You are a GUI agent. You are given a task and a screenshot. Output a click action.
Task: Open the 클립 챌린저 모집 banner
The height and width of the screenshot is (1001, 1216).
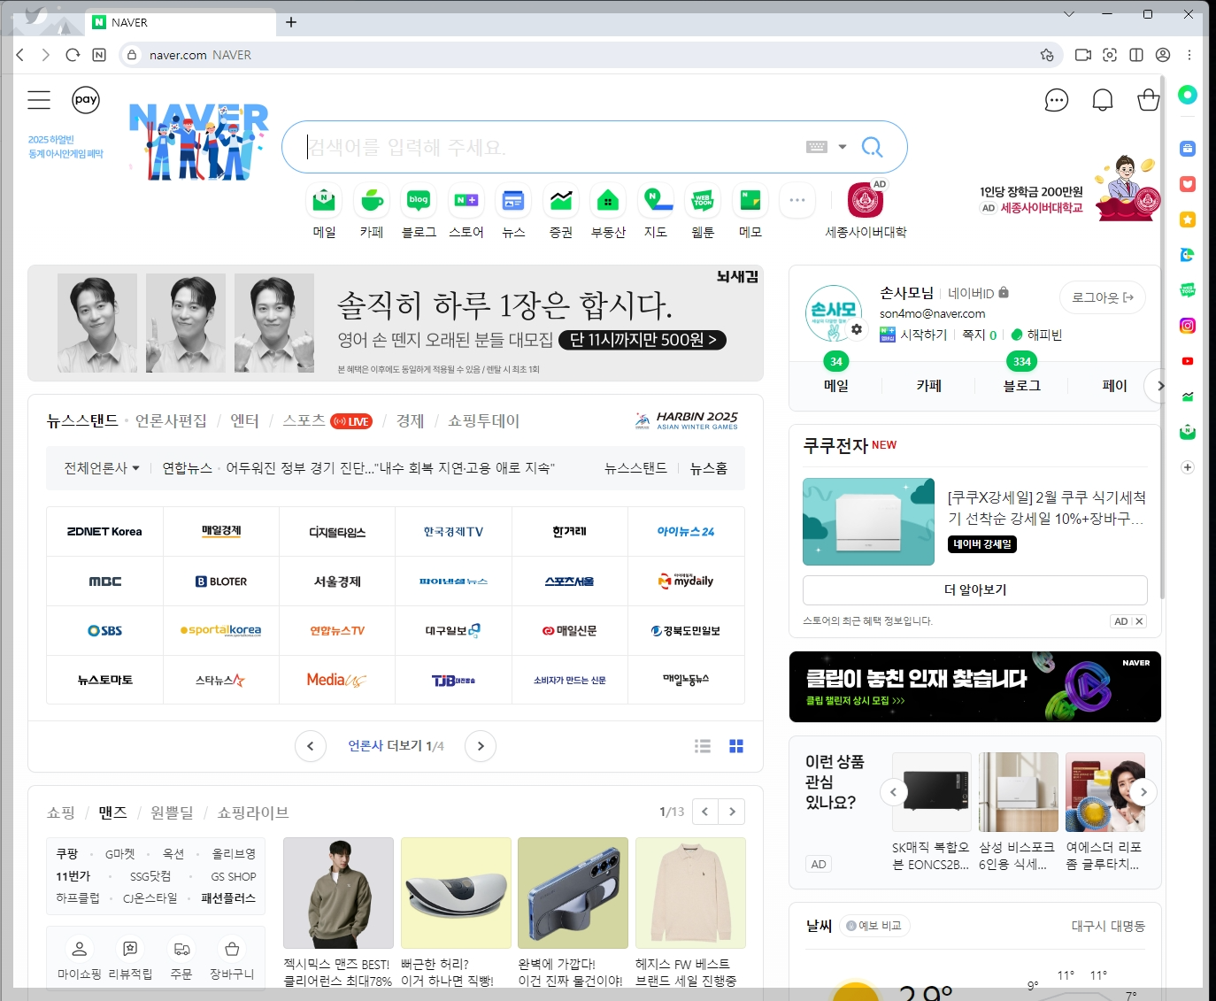(974, 687)
